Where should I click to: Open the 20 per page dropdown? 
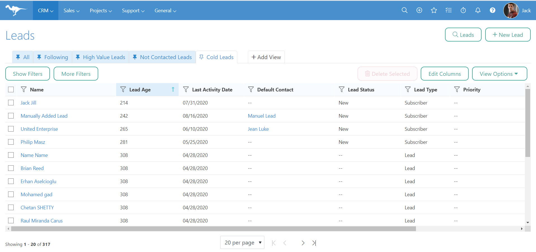pos(242,243)
